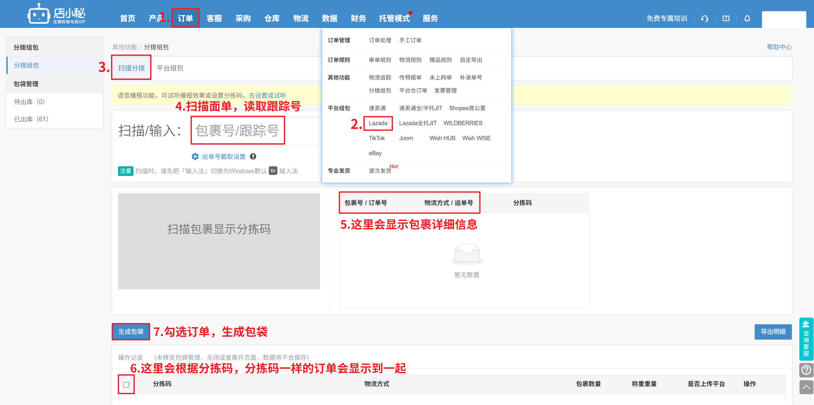The height and width of the screenshot is (405, 814).
Task: Click the scroll-to-top arrow button
Action: (x=806, y=387)
